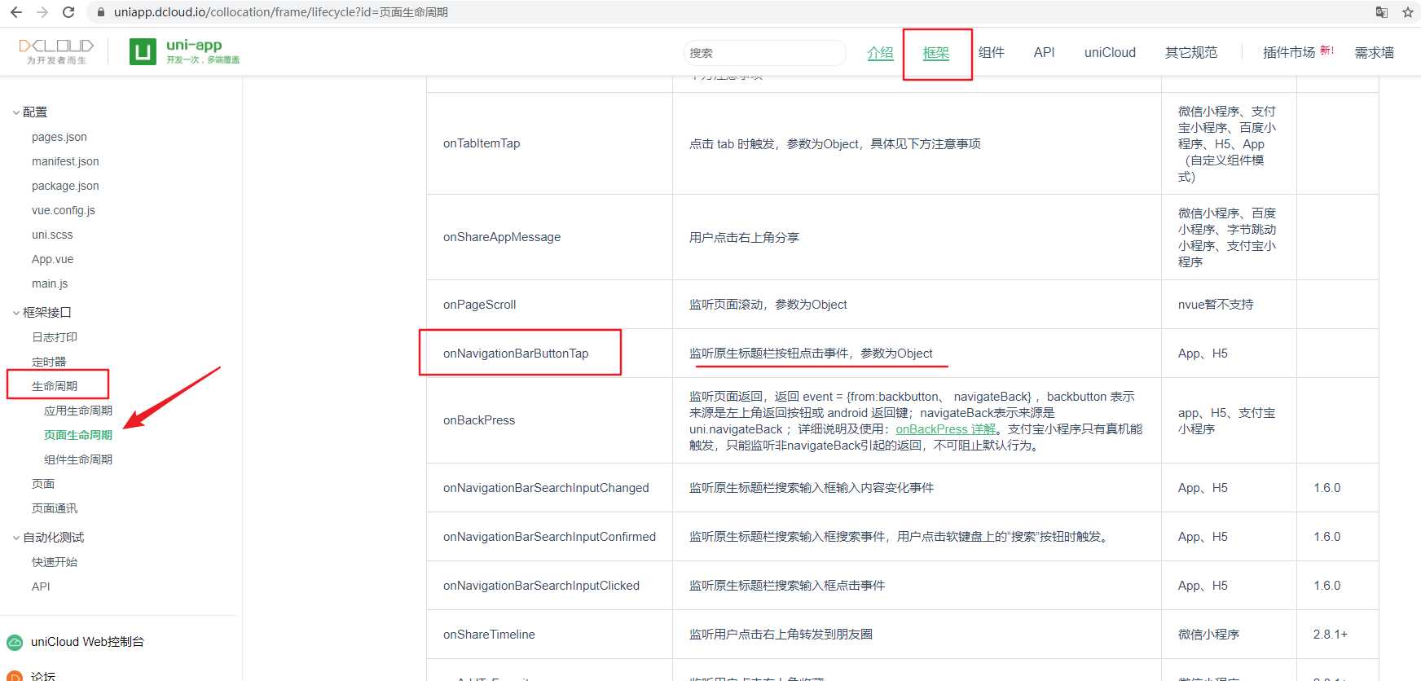Open manifest.json in sidebar
The width and height of the screenshot is (1421, 681).
[65, 161]
